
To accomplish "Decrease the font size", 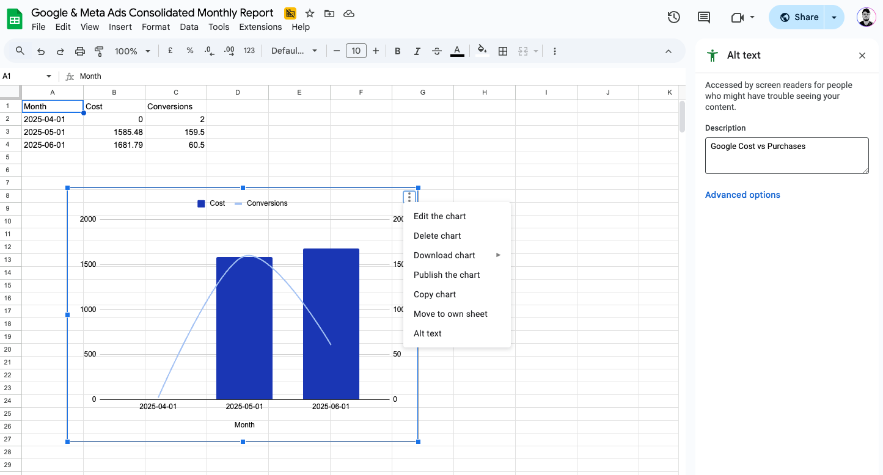I will [x=336, y=51].
